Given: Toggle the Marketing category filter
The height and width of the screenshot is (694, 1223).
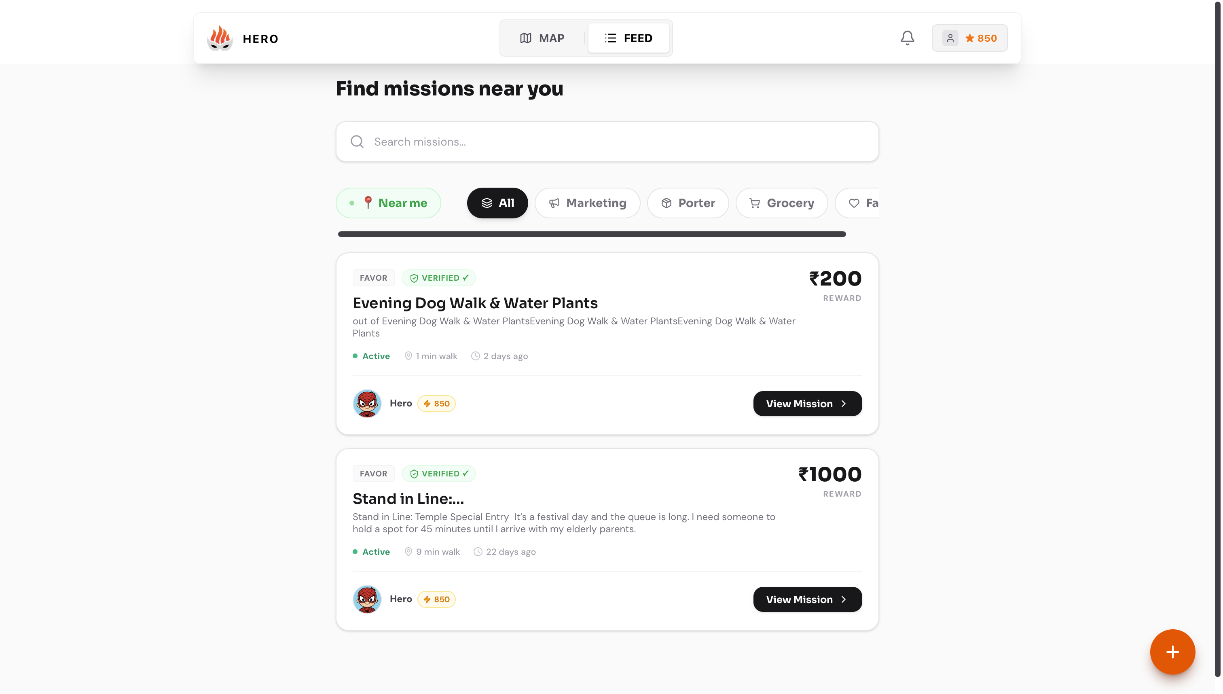Looking at the screenshot, I should click(587, 203).
